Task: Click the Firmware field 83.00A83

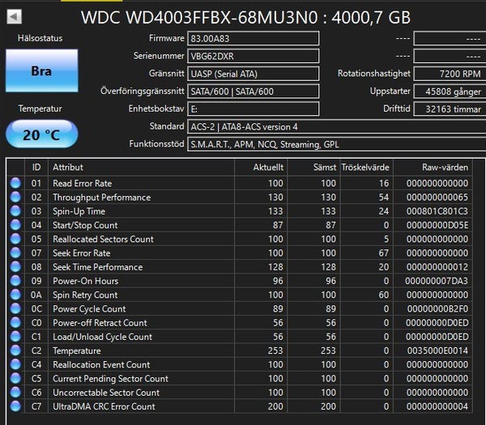Action: [x=254, y=38]
